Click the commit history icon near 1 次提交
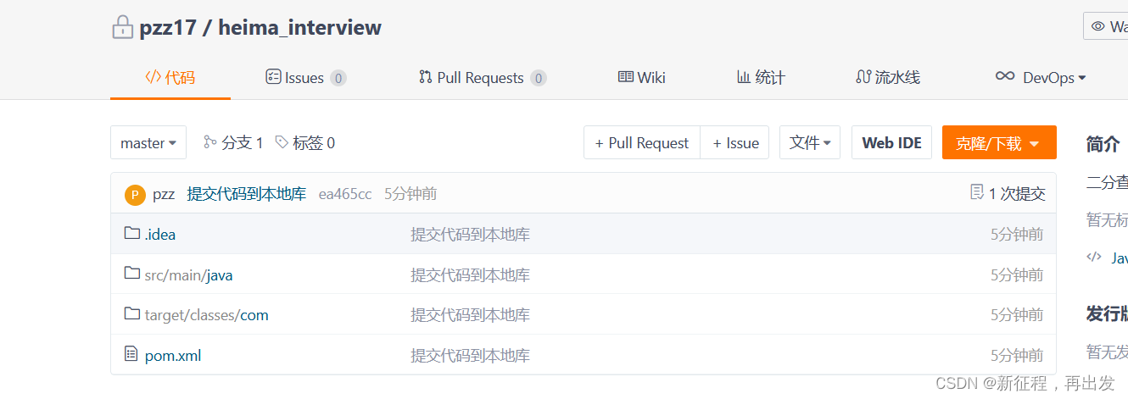The image size is (1128, 399). pos(976,192)
